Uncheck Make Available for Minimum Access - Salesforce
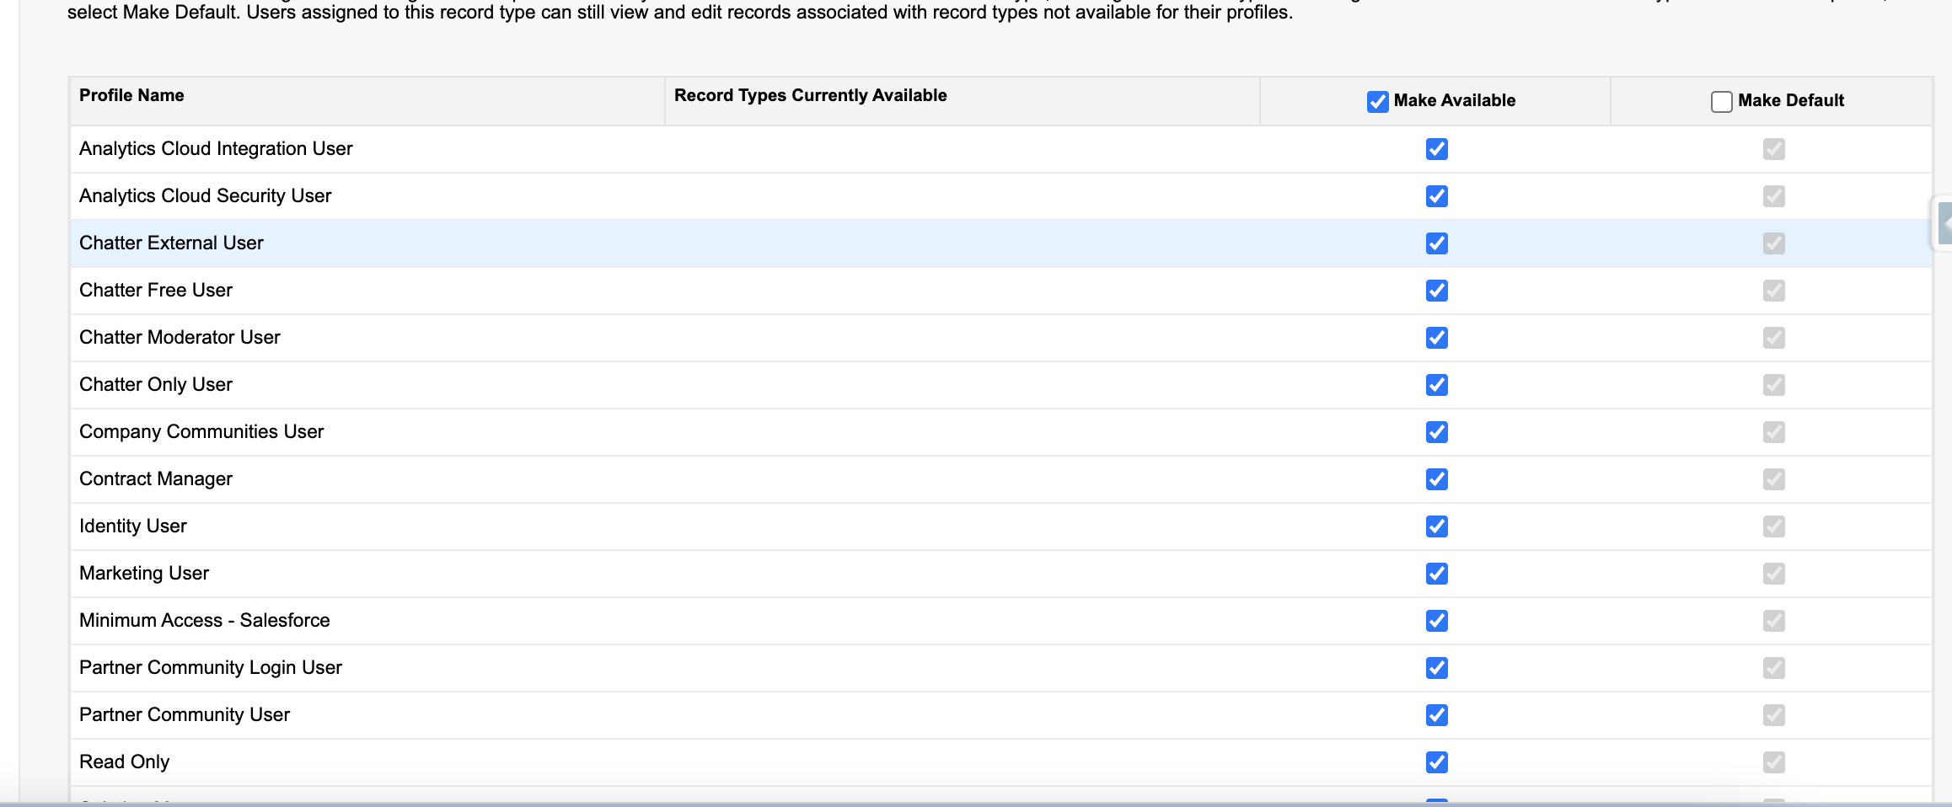 1436,621
